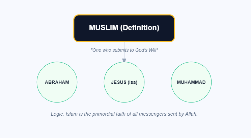Select the ABRAHAM circle node

[57, 91]
